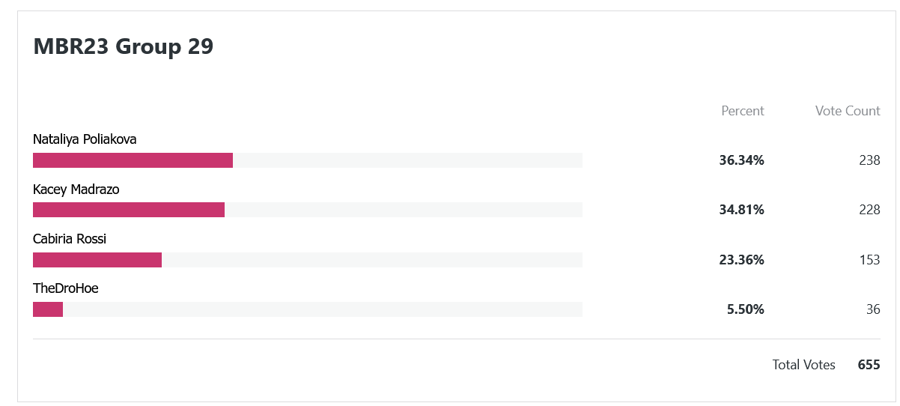The width and height of the screenshot is (900, 406).
Task: Select the 34.81% percentage value
Action: click(x=742, y=210)
